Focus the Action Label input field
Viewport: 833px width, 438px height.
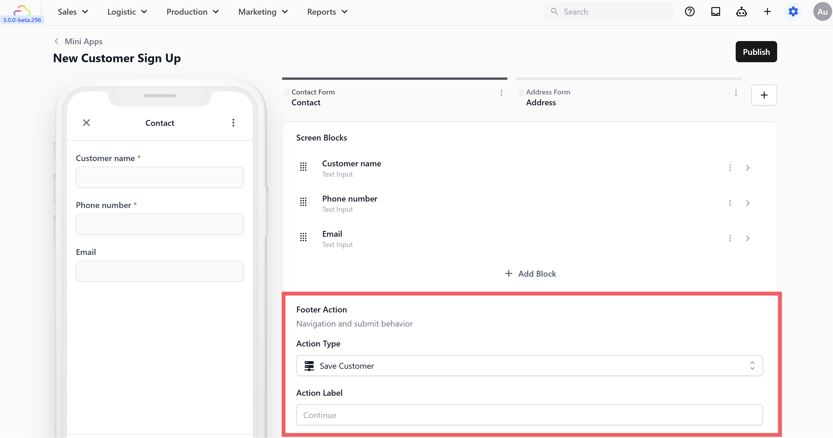point(529,415)
